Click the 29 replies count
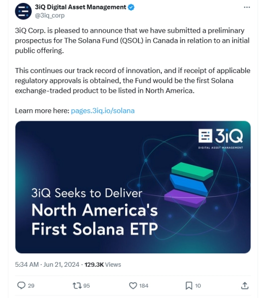 point(31,286)
